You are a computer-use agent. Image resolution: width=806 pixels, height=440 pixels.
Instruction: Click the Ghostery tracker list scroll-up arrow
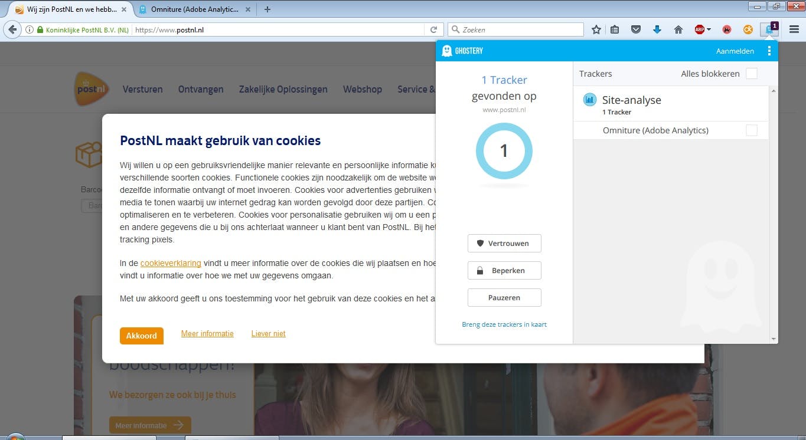(774, 91)
